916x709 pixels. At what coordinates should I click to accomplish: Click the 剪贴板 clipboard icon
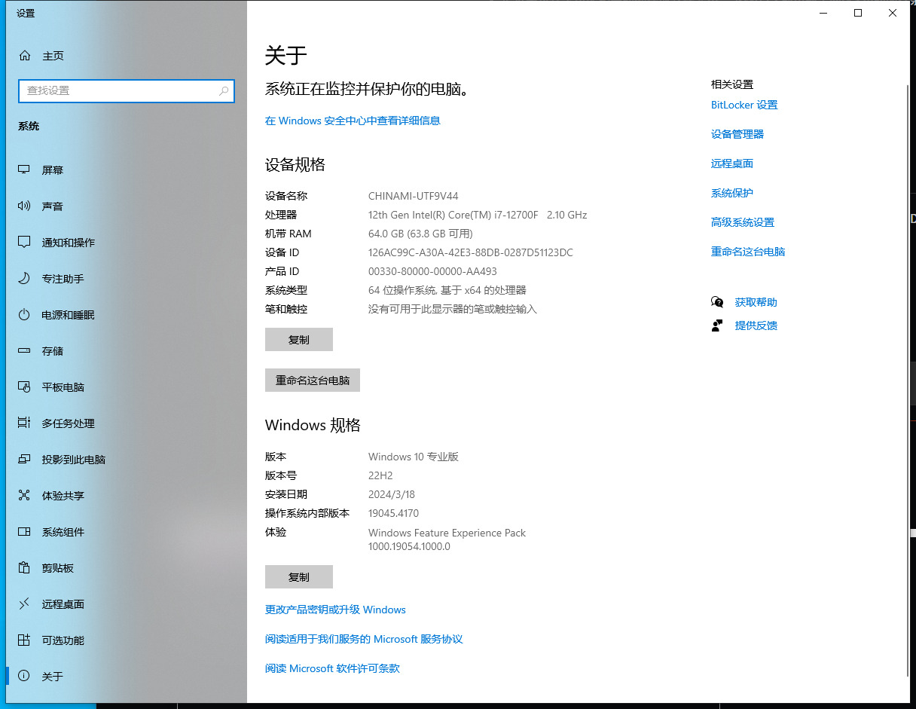(x=24, y=568)
